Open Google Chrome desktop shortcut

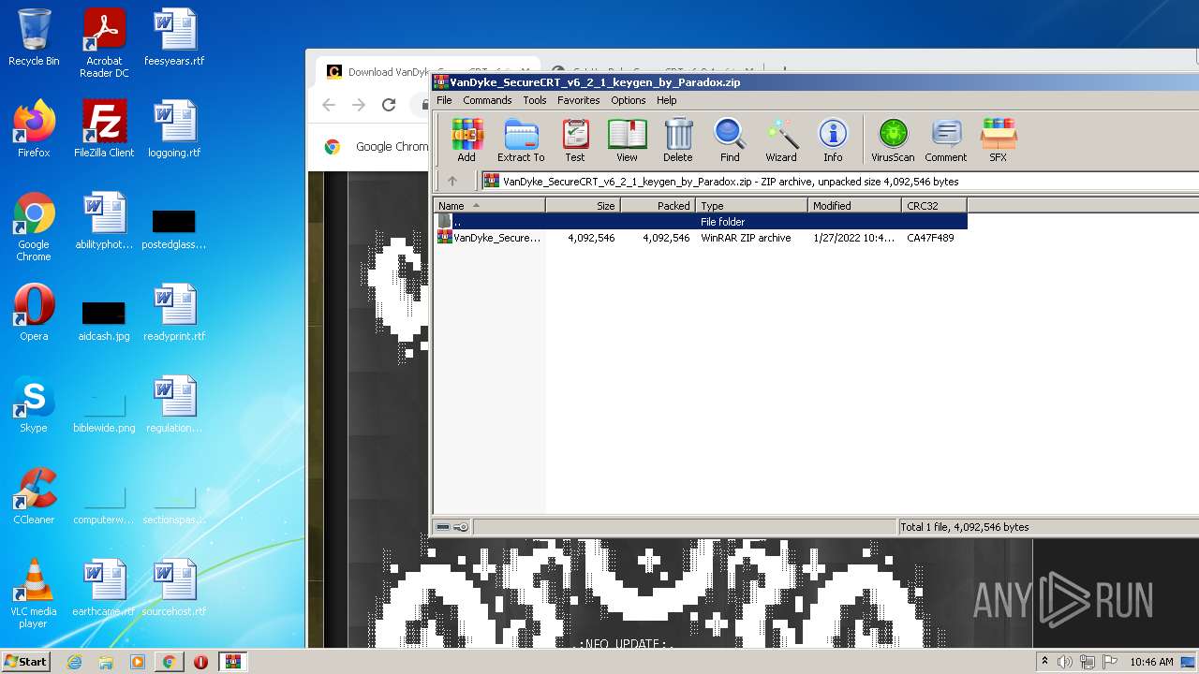(x=34, y=227)
